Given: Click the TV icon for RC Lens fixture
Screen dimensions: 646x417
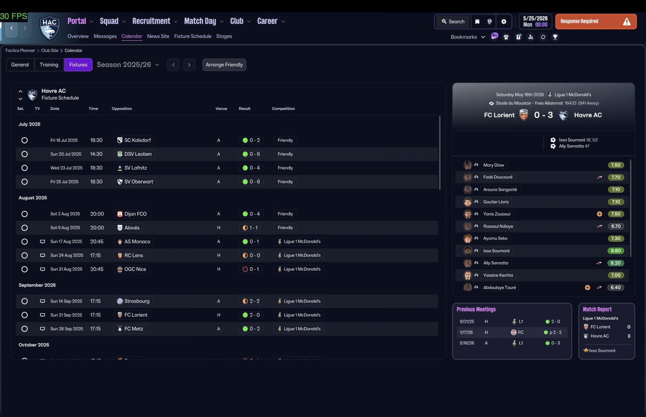Looking at the screenshot, I should tap(42, 255).
